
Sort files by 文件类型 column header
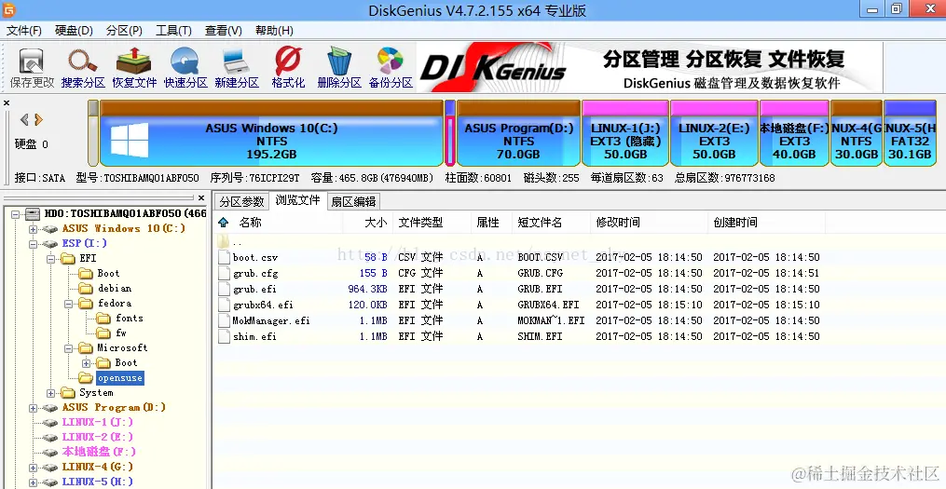(420, 223)
